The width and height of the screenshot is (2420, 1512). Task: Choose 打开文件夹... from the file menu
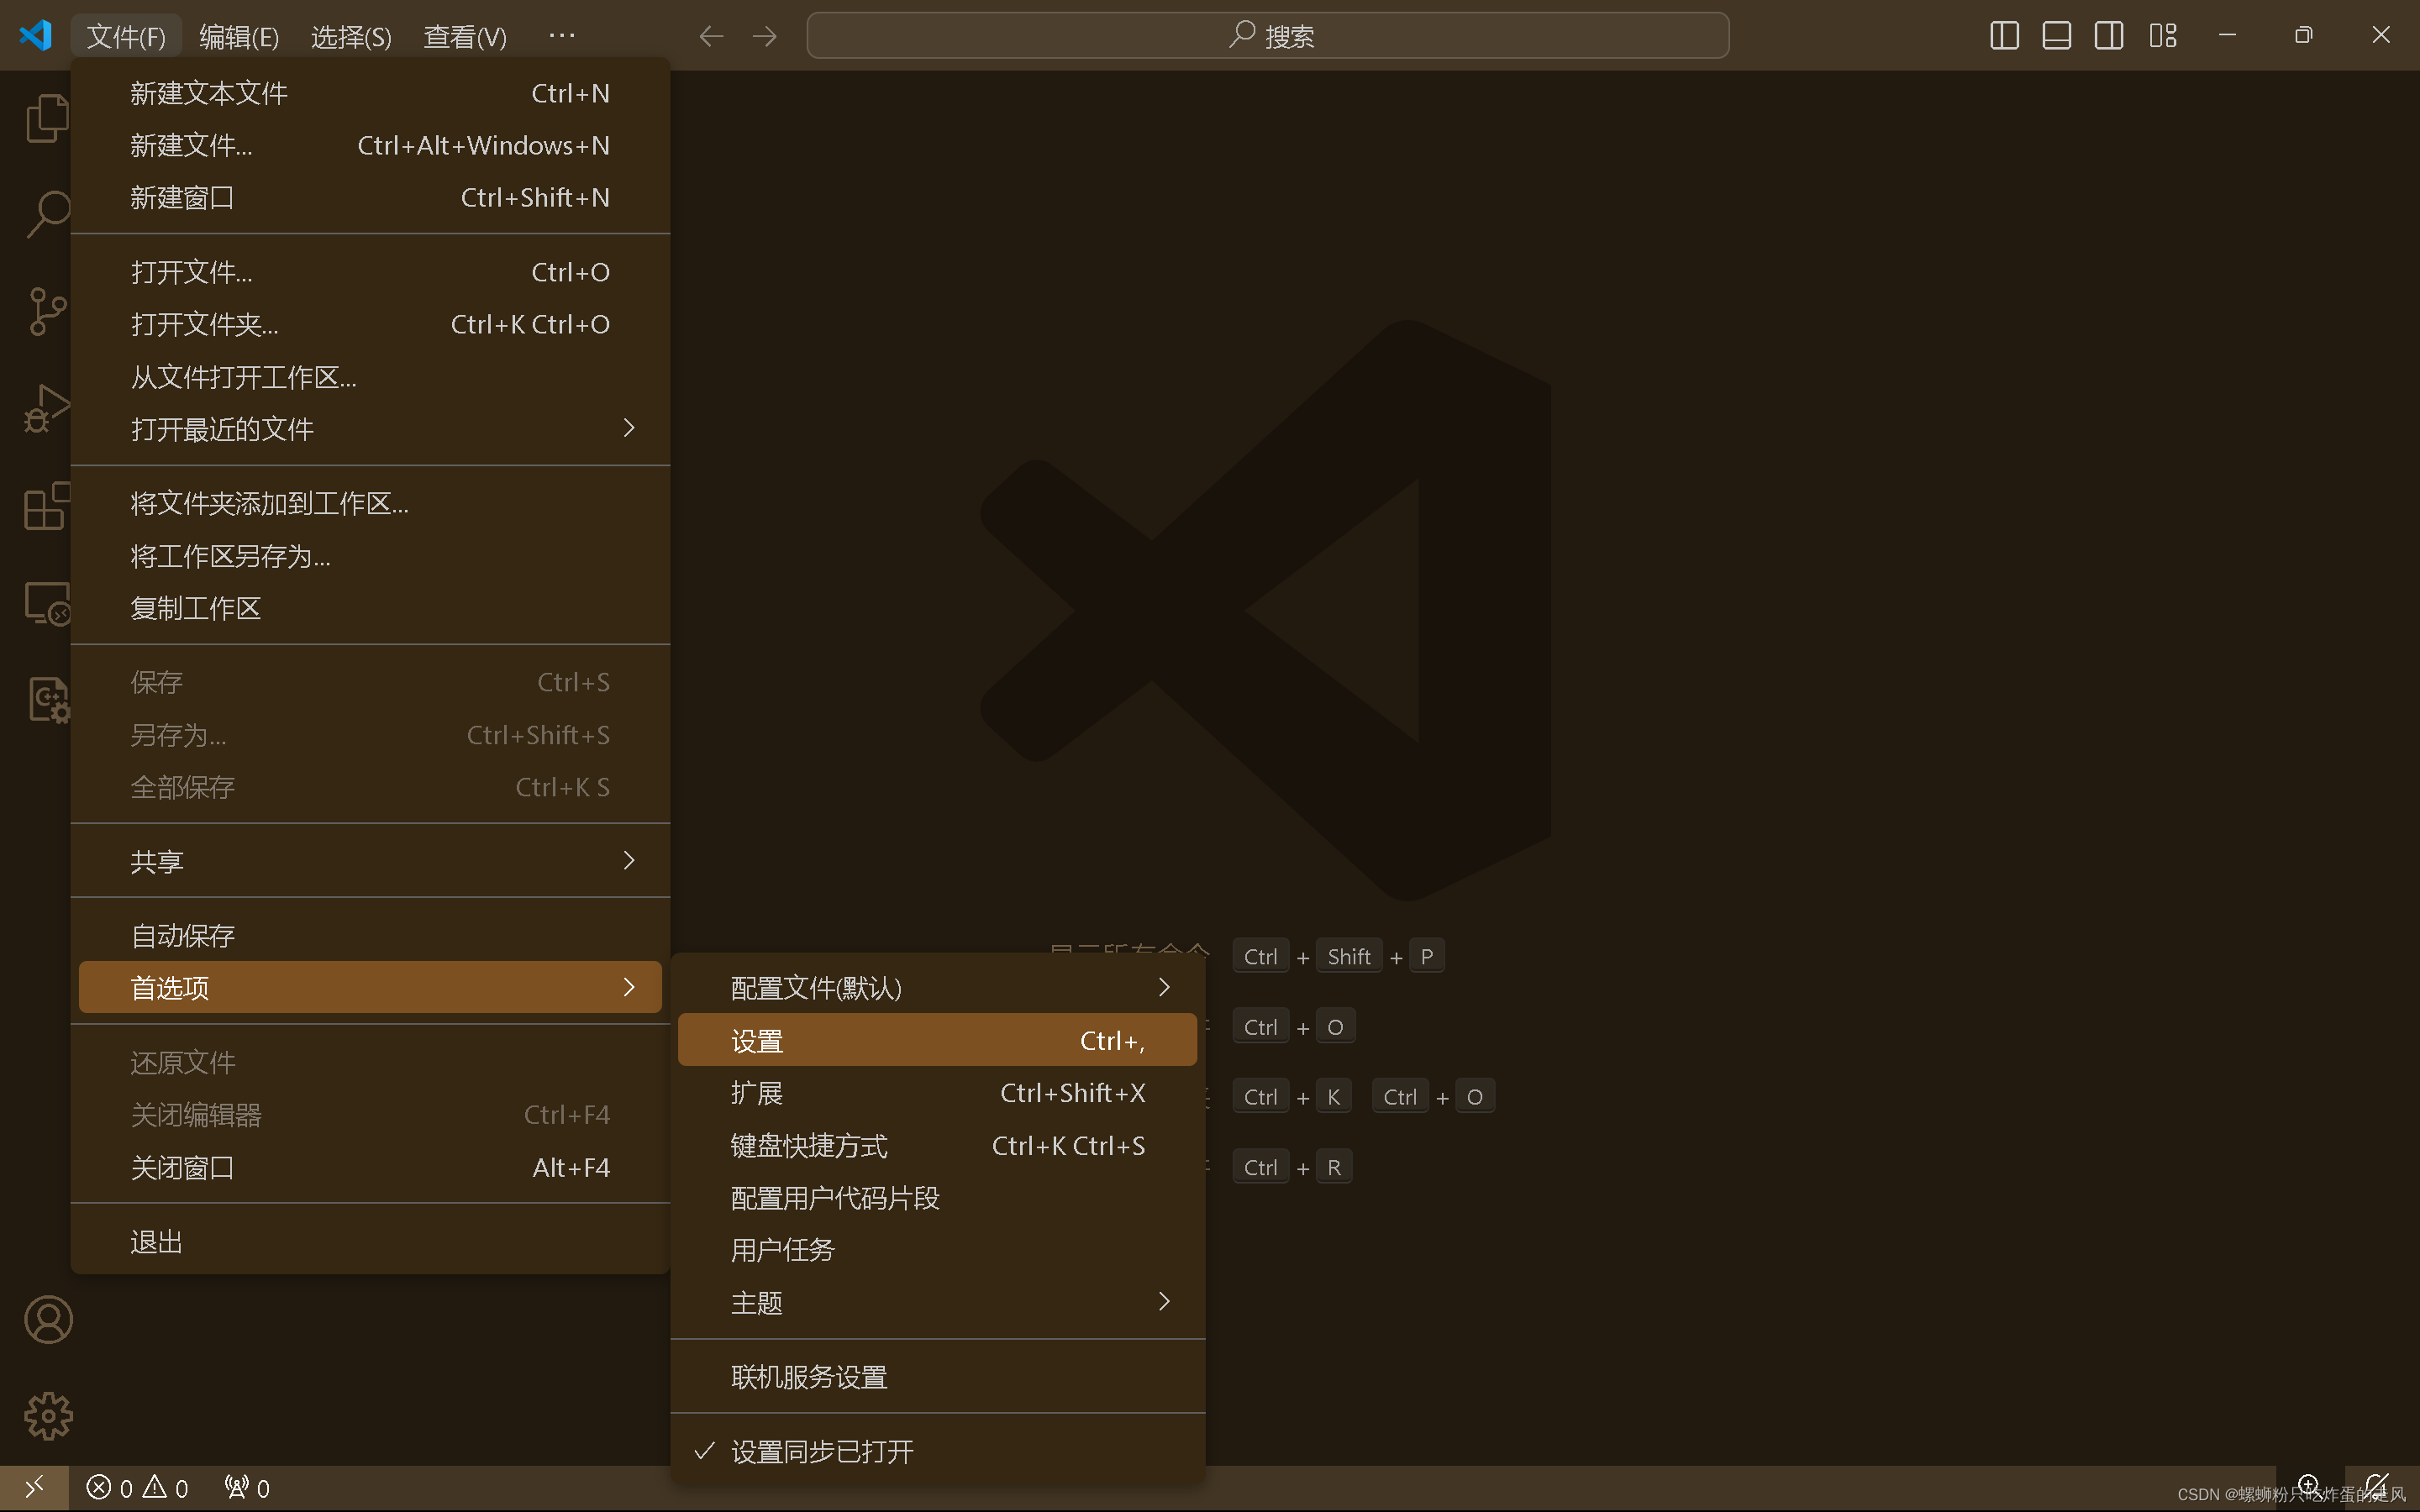(x=370, y=324)
